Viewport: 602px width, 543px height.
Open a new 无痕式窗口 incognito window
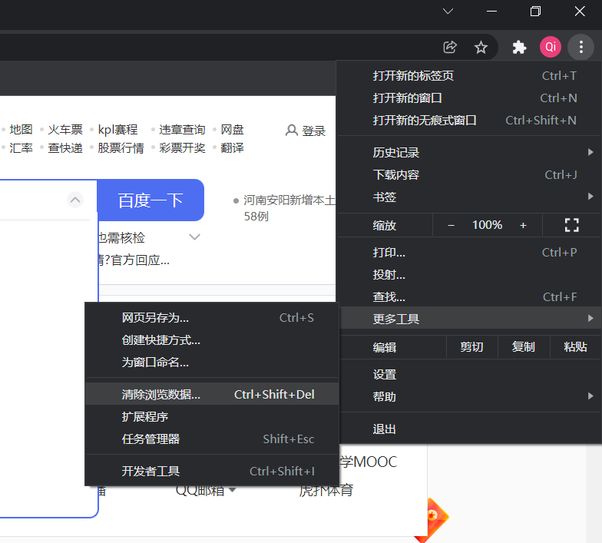click(x=468, y=120)
